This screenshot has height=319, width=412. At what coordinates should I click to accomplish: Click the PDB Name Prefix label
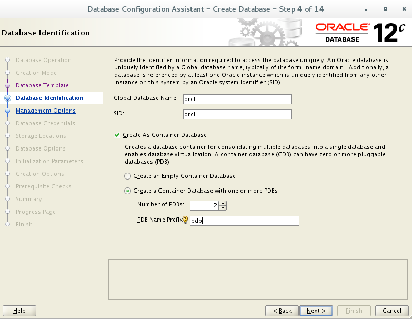[160, 220]
